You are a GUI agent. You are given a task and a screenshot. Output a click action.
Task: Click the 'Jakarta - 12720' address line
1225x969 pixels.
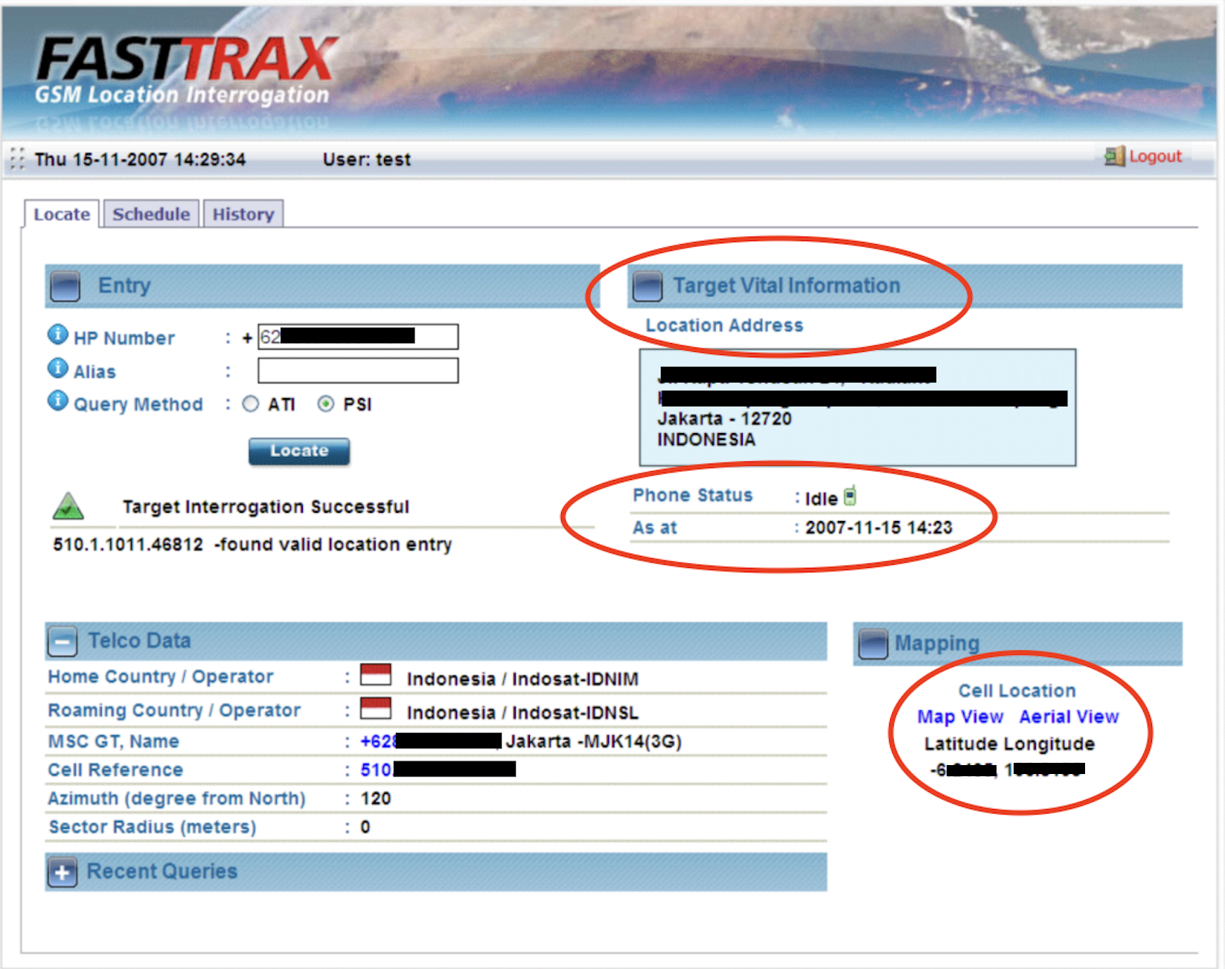tap(724, 418)
